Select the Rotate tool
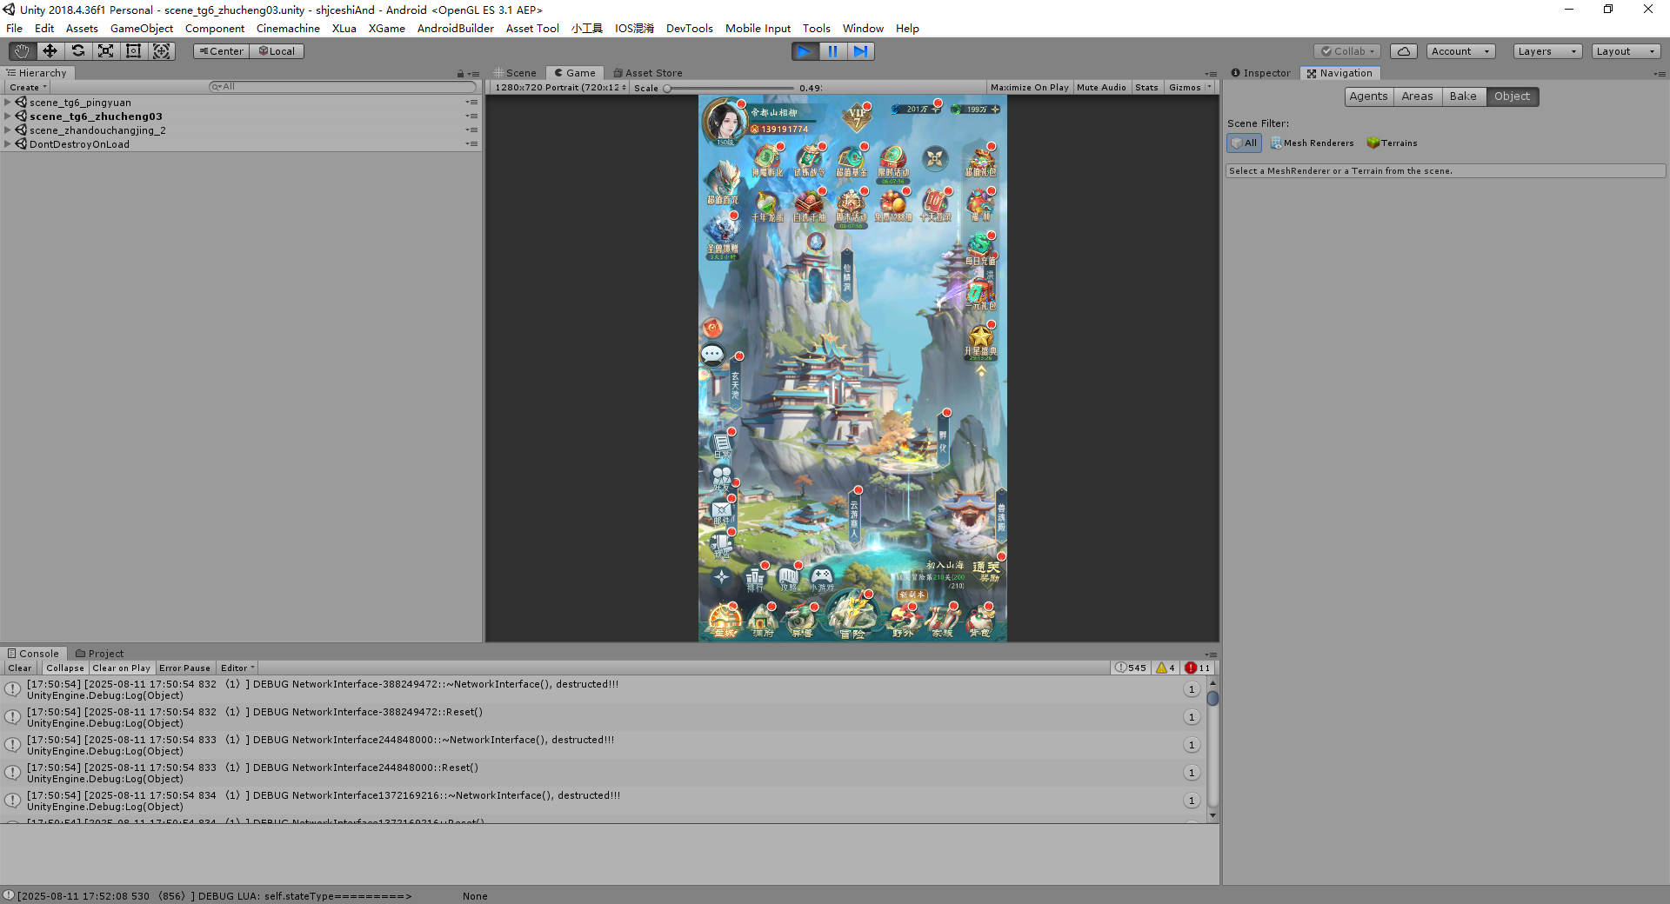1670x904 pixels. tap(77, 51)
